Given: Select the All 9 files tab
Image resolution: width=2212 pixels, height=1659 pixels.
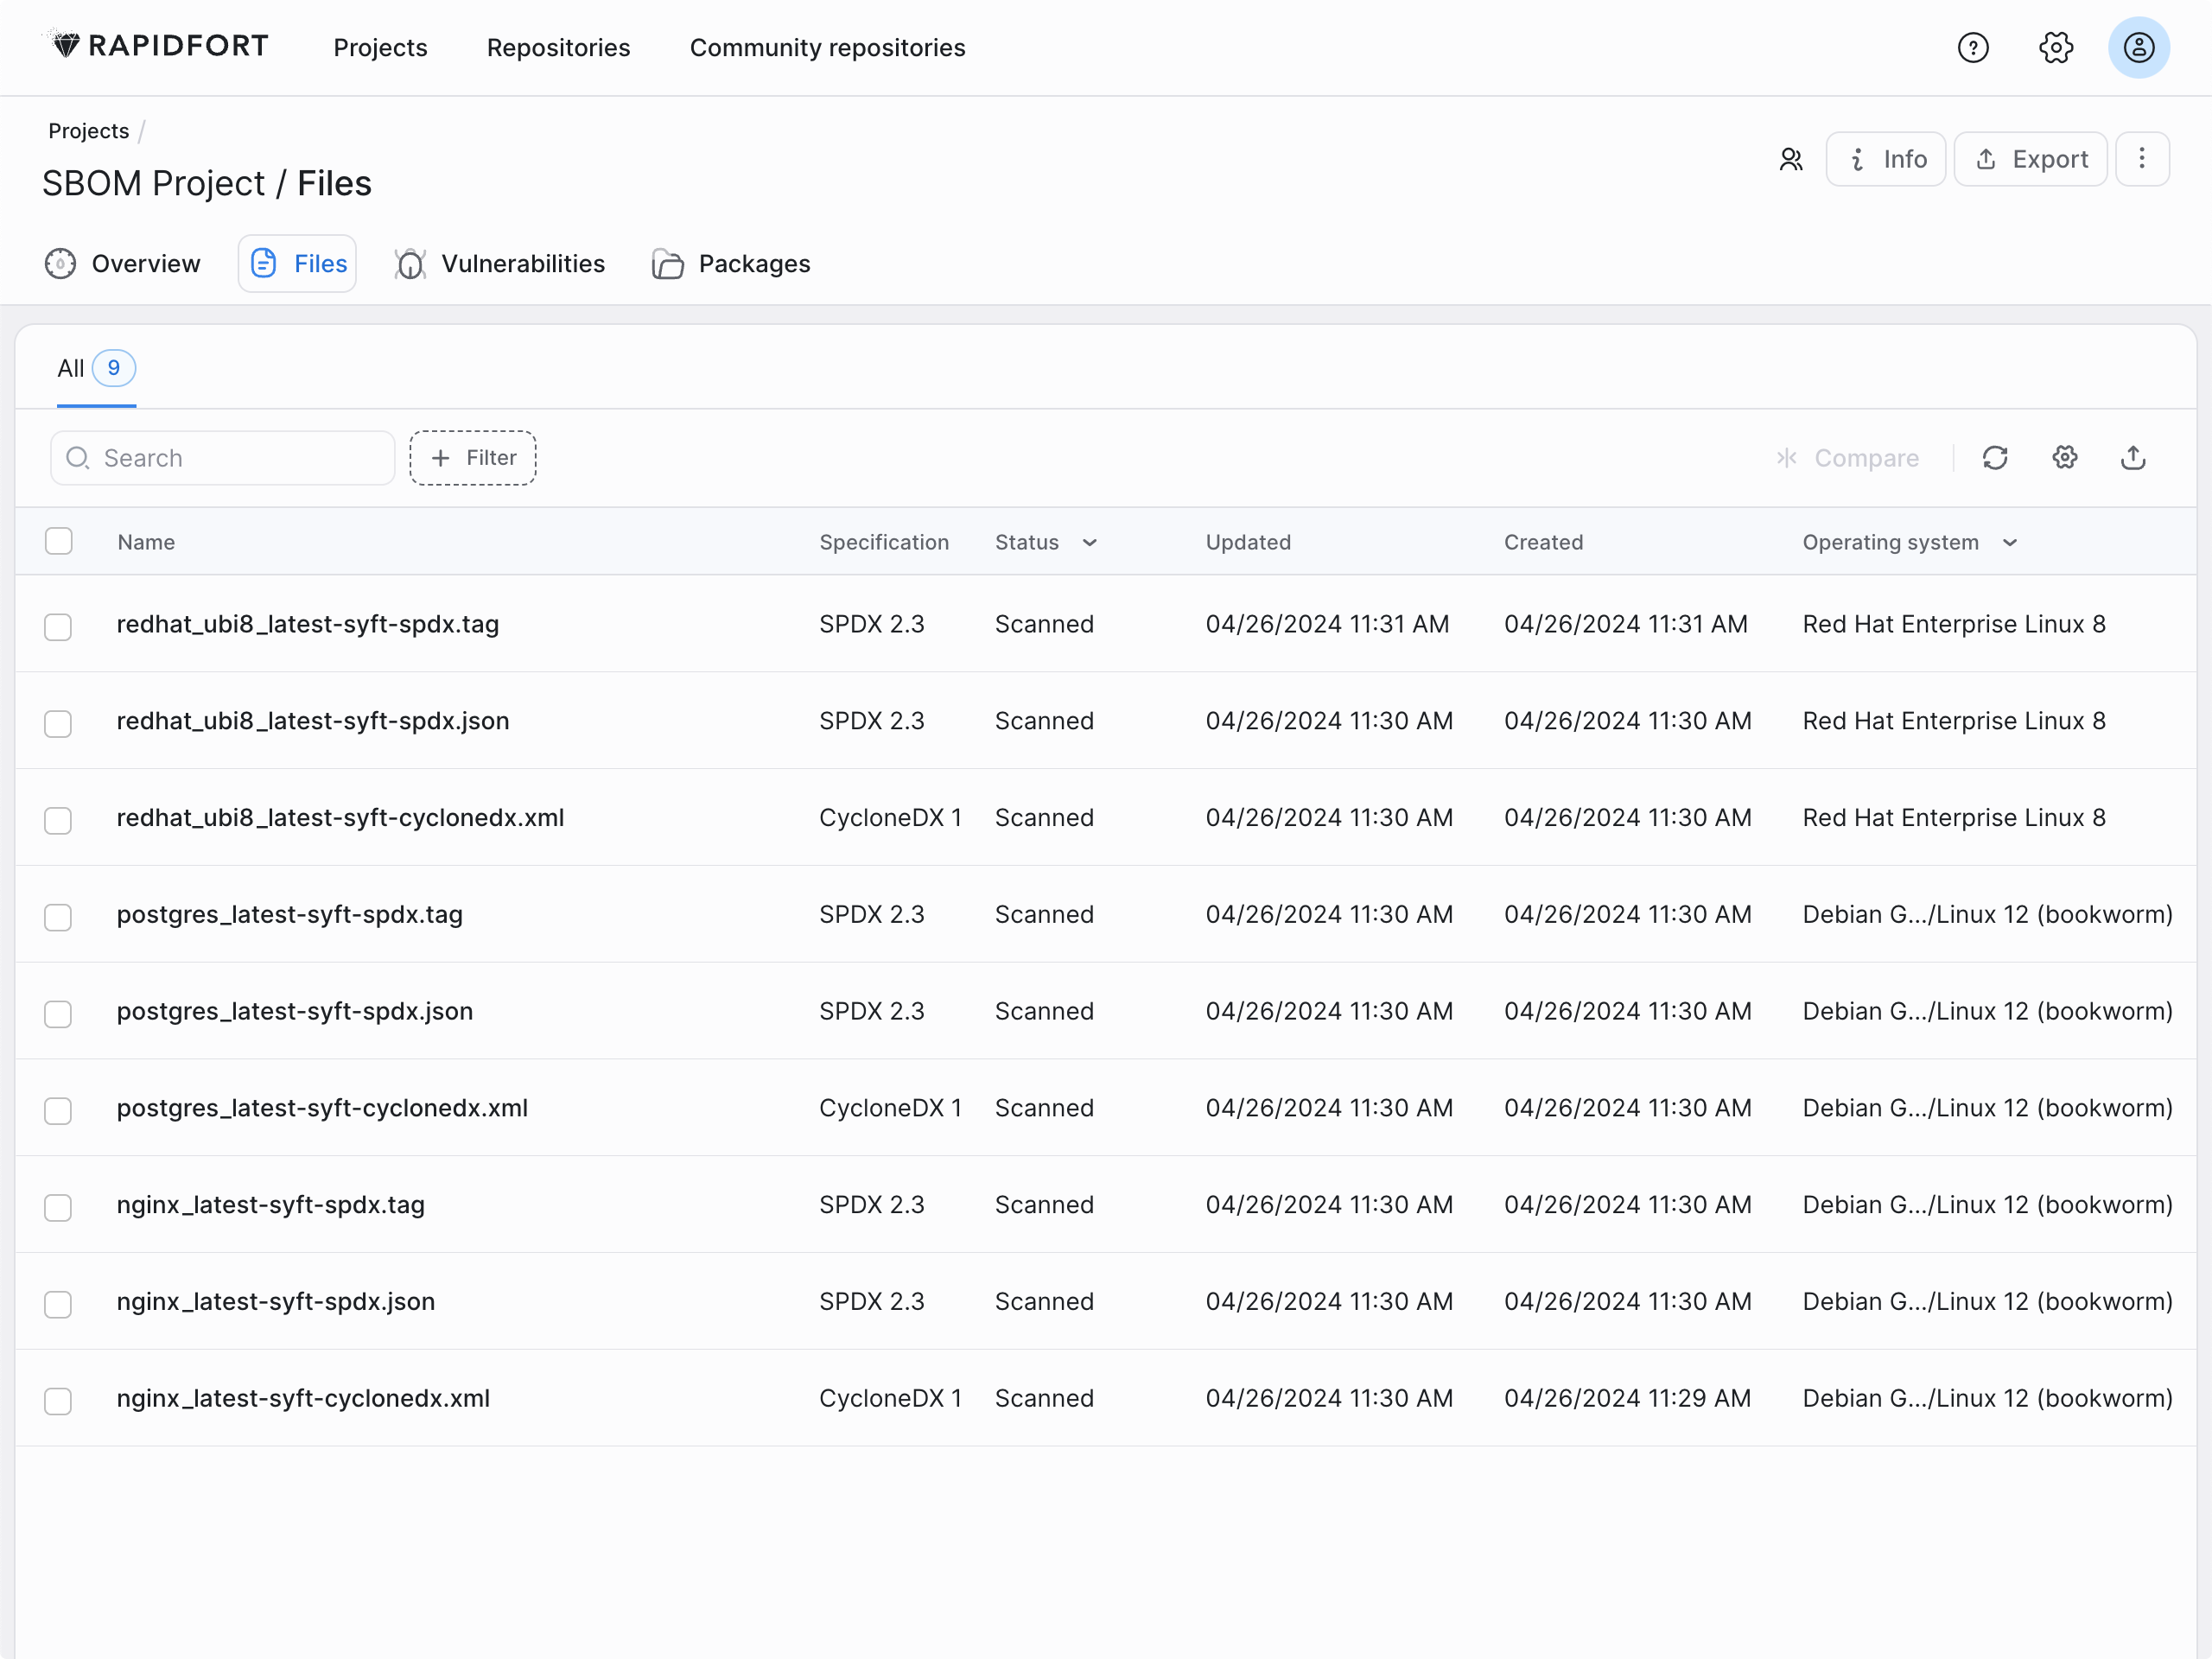Looking at the screenshot, I should click(96, 368).
